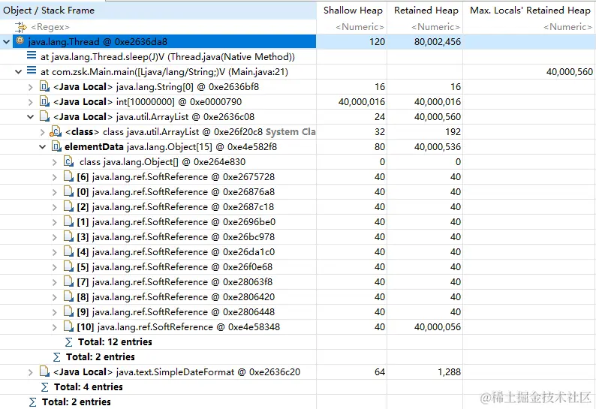Click the object icon of SoftReference [4]

(x=68, y=251)
